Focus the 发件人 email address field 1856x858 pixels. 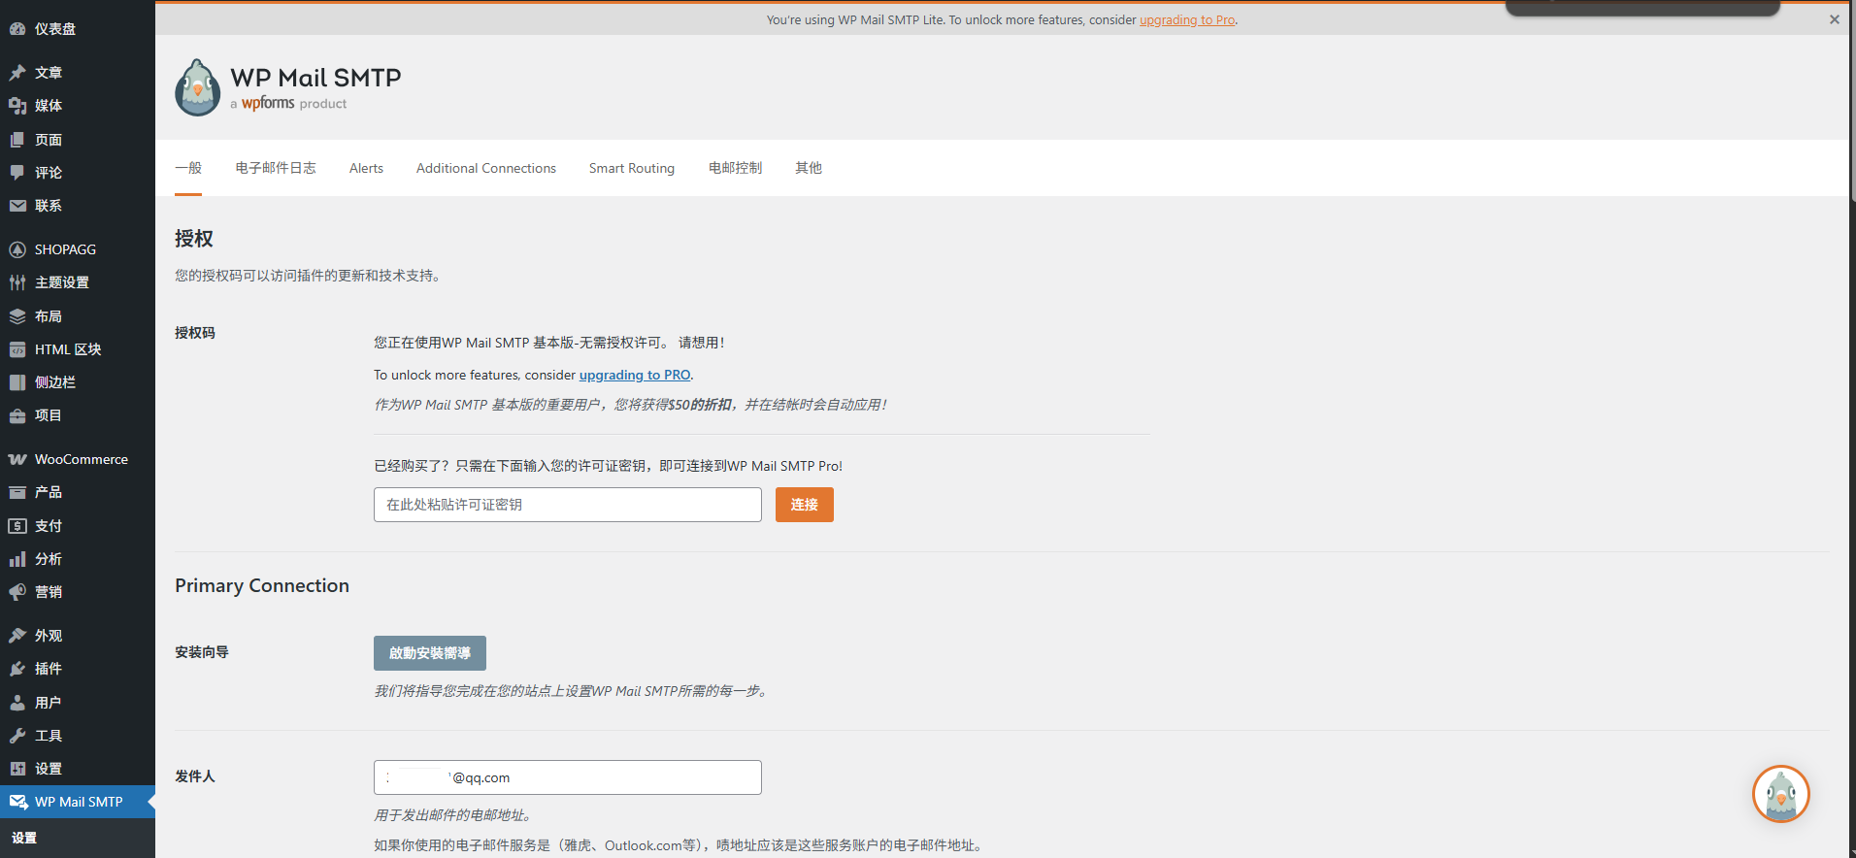tap(568, 777)
